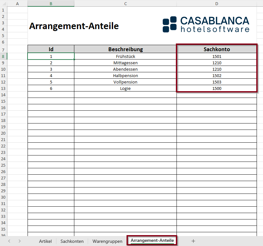Screen dimensions: 263x246
Task: Select the Sachkonto cell 1501
Action: point(217,56)
